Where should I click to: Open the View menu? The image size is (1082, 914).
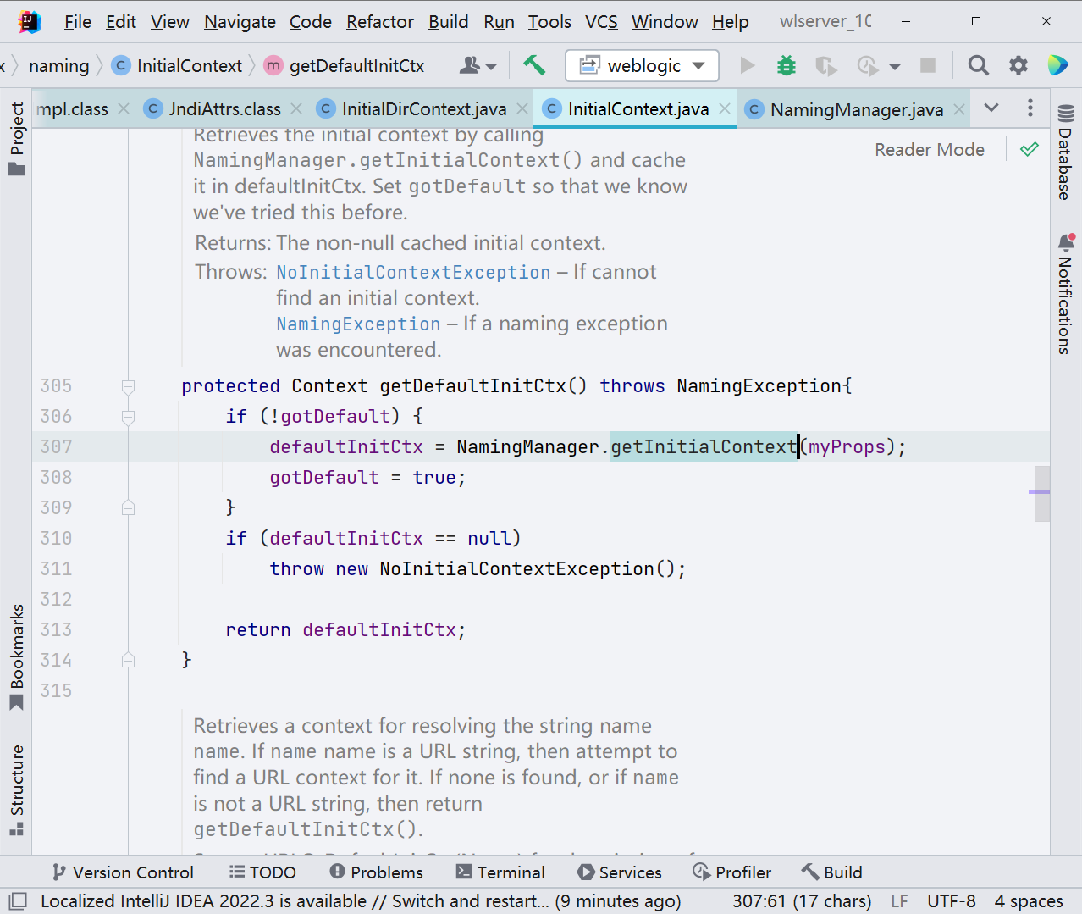click(170, 22)
